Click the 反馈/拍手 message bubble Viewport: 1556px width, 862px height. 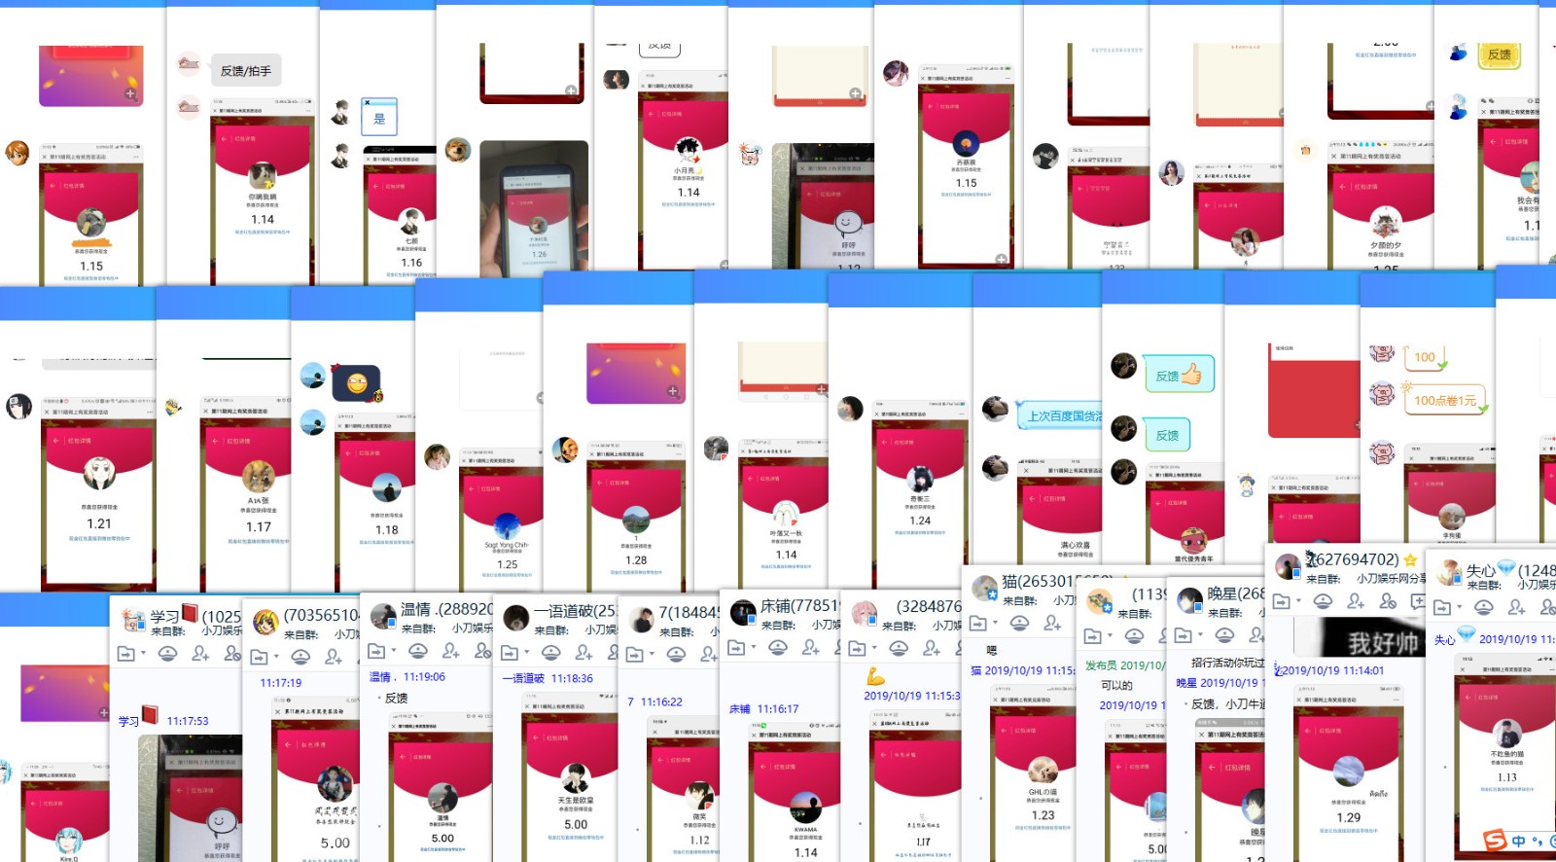coord(245,71)
